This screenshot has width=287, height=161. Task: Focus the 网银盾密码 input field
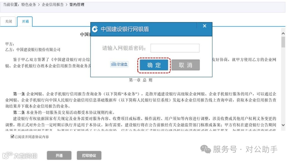tap(175, 48)
